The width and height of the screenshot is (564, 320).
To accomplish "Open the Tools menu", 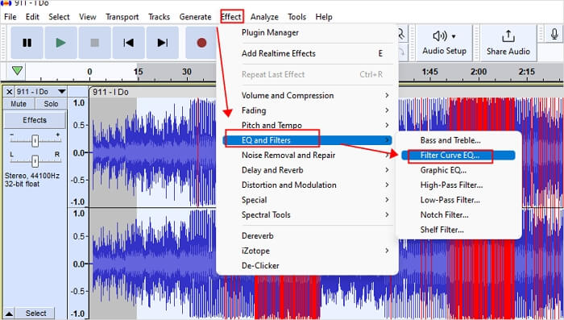I will pos(297,17).
